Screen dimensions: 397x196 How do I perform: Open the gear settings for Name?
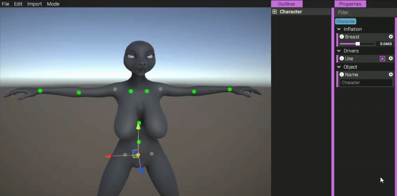391,75
